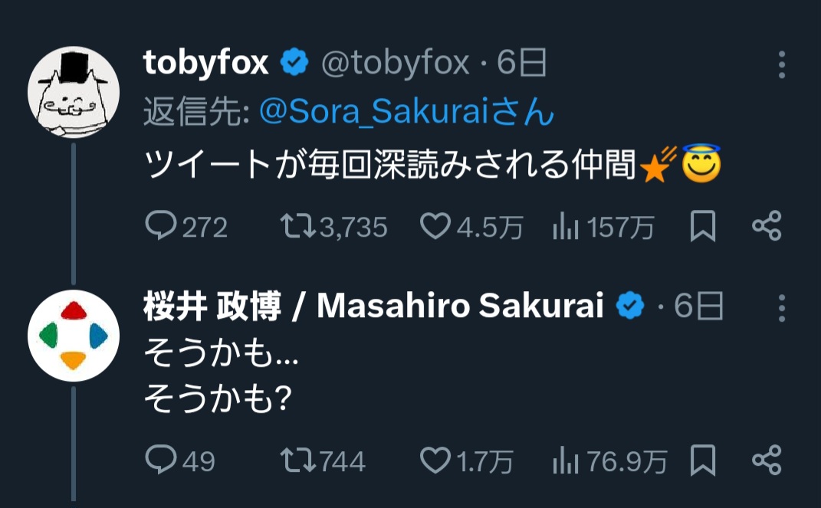This screenshot has height=508, width=821.
Task: View analytics on tobyfox's tweet
Action: pos(564,228)
